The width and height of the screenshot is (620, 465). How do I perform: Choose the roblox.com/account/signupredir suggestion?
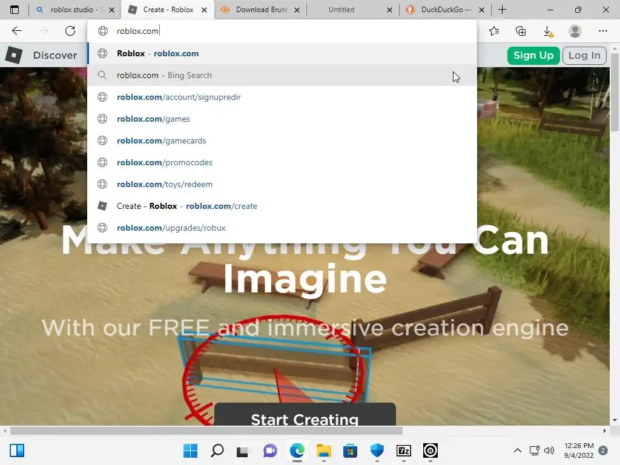click(282, 97)
